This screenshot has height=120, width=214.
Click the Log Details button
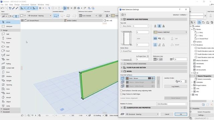click(176, 86)
